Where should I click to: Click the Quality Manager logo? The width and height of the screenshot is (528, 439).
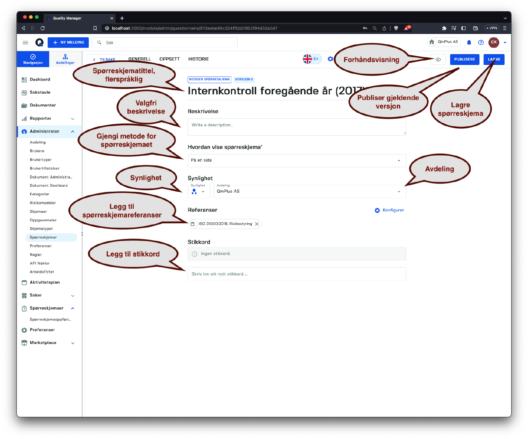[39, 43]
